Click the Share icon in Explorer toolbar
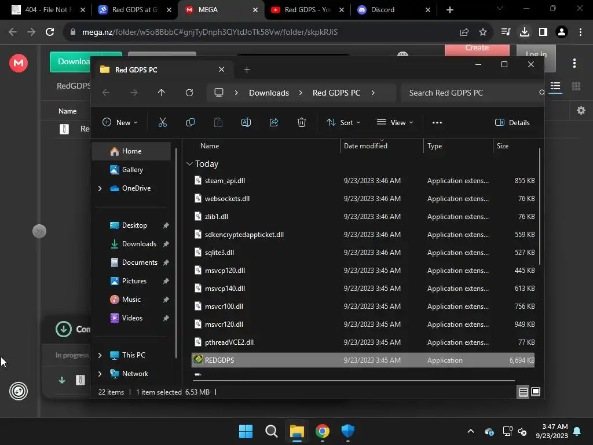The height and width of the screenshot is (445, 593). (274, 122)
